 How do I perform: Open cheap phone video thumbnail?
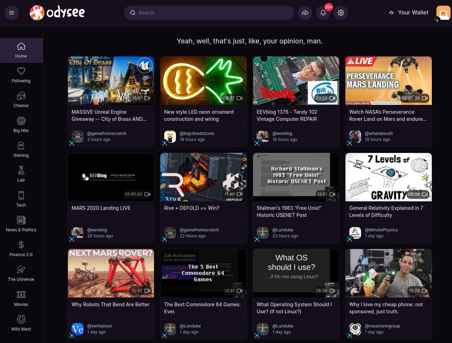pyautogui.click(x=389, y=273)
